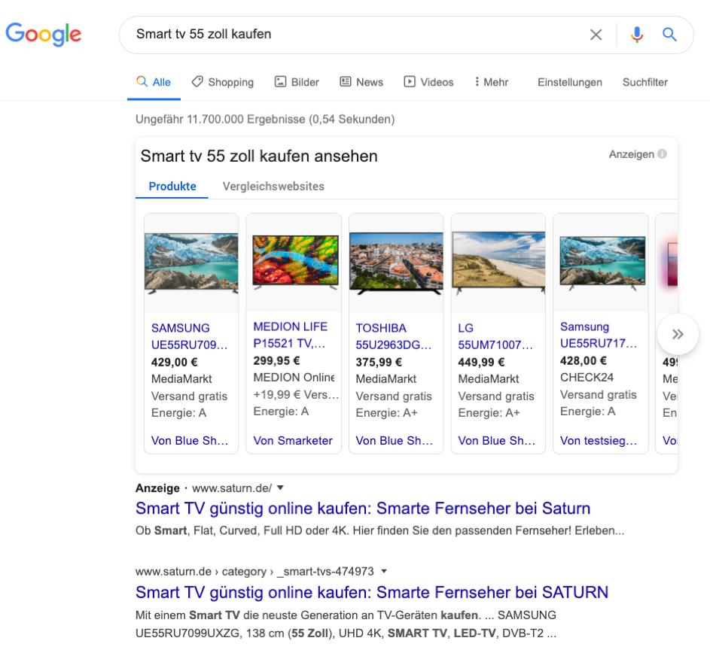
Task: Open the Saturn ad headline 'Smarte Fernseher bei Saturn'
Action: point(363,509)
